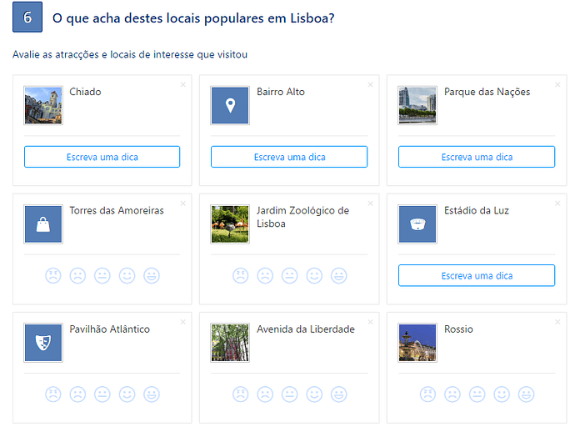The width and height of the screenshot is (575, 427).
Task: Rate Rossio with the neutral face
Action: click(x=477, y=394)
